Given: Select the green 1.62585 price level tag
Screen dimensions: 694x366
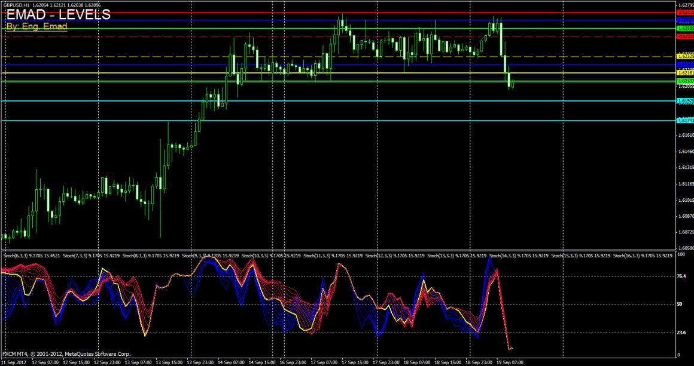Looking at the screenshot, I should point(684,28).
